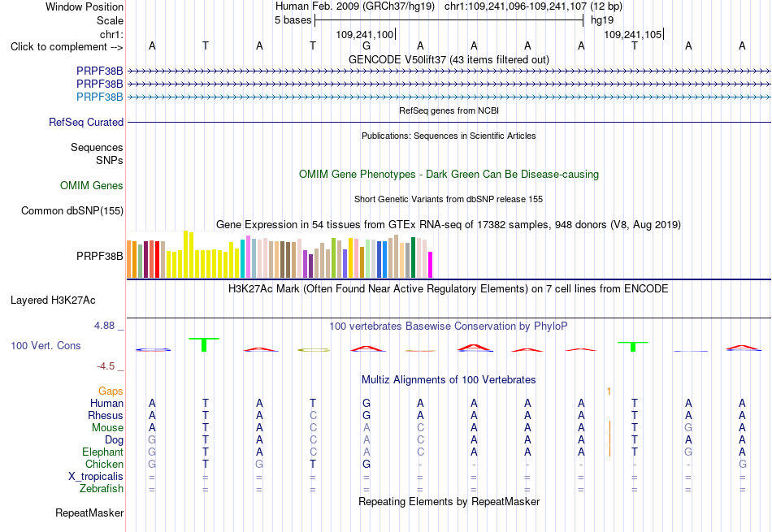Select the Human alignment row label

(x=106, y=403)
